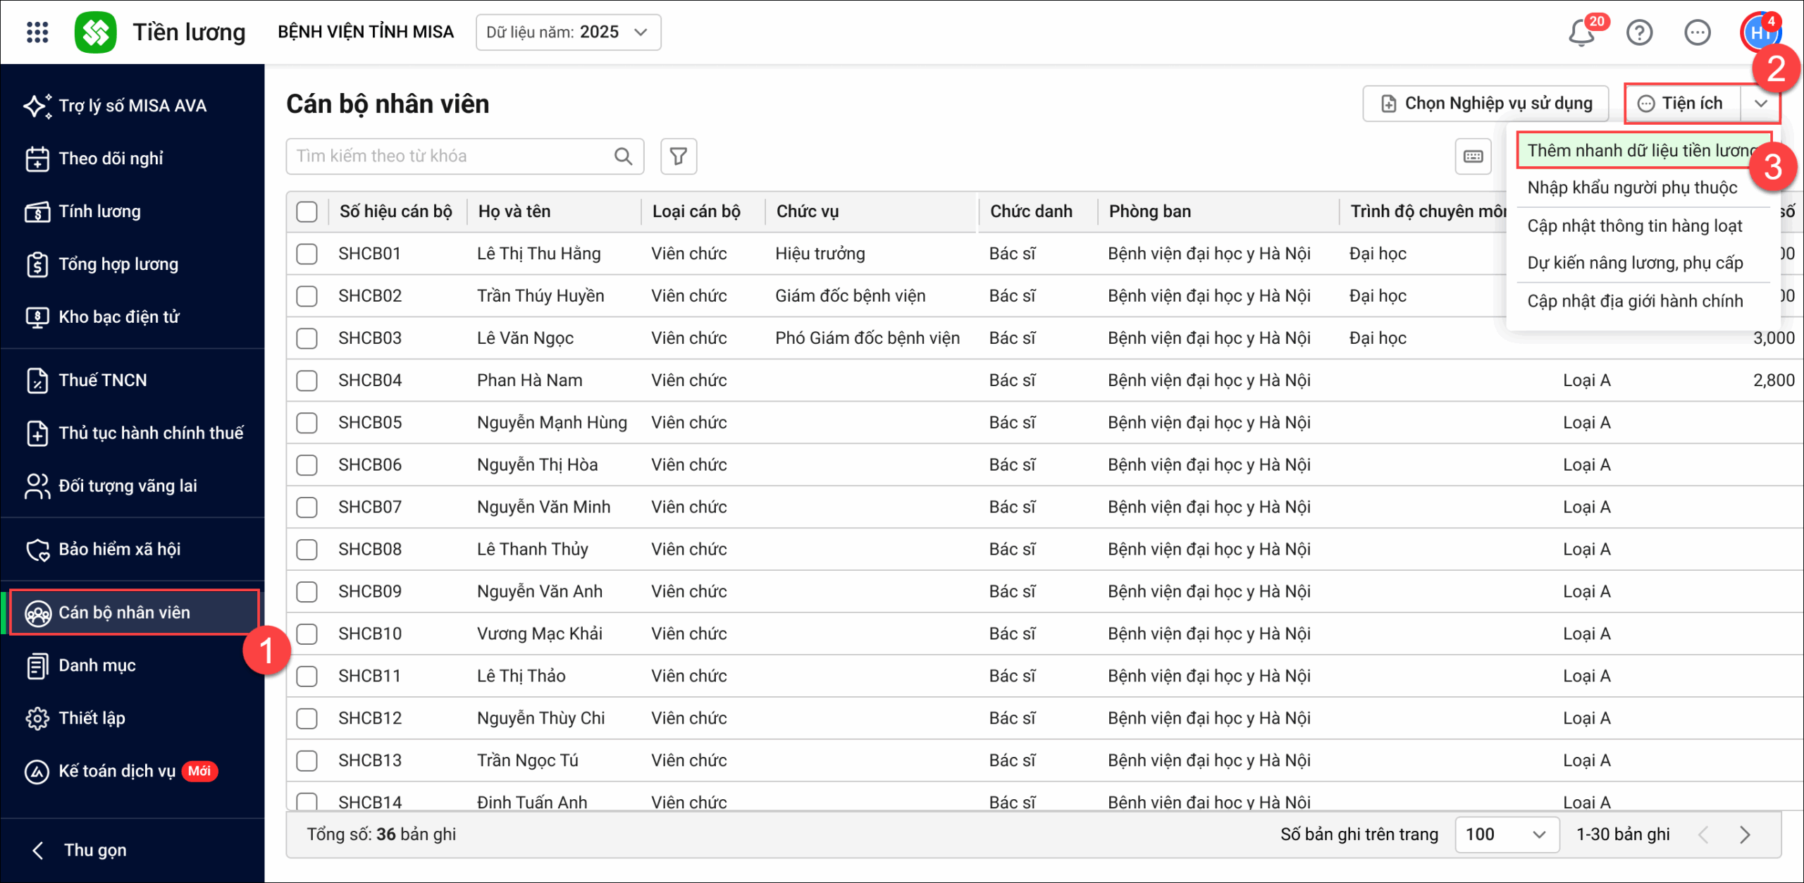Open Tính lương in sidebar
1804x883 pixels.
tap(99, 211)
